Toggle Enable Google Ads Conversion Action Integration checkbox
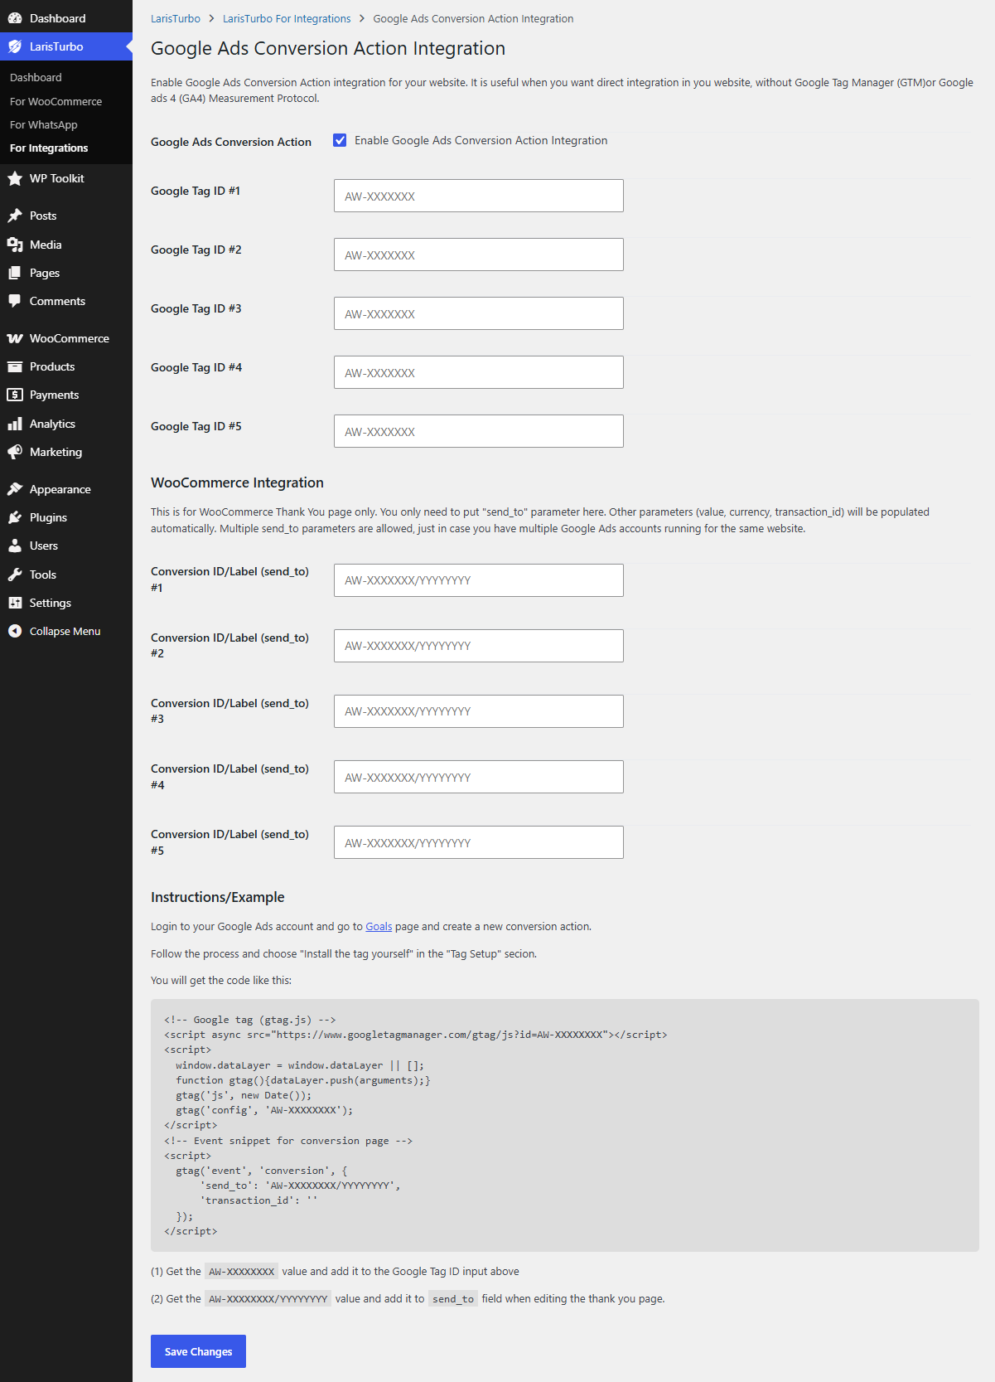This screenshot has width=995, height=1382. (x=340, y=140)
